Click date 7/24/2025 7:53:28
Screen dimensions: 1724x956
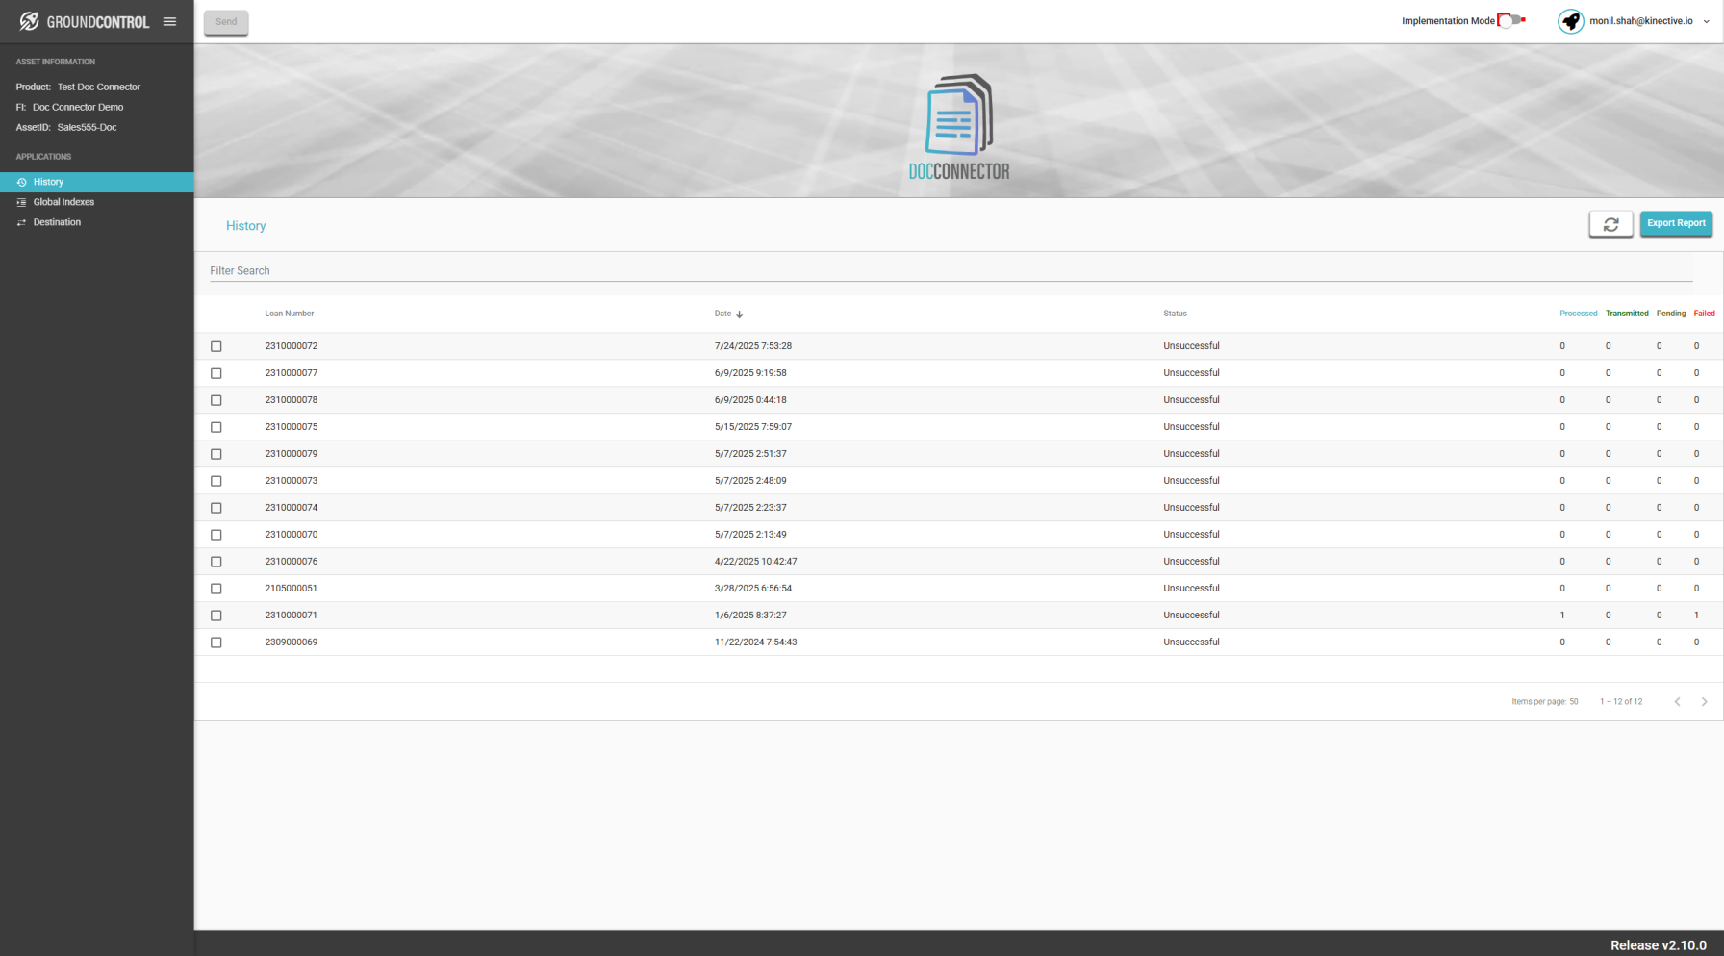(753, 346)
